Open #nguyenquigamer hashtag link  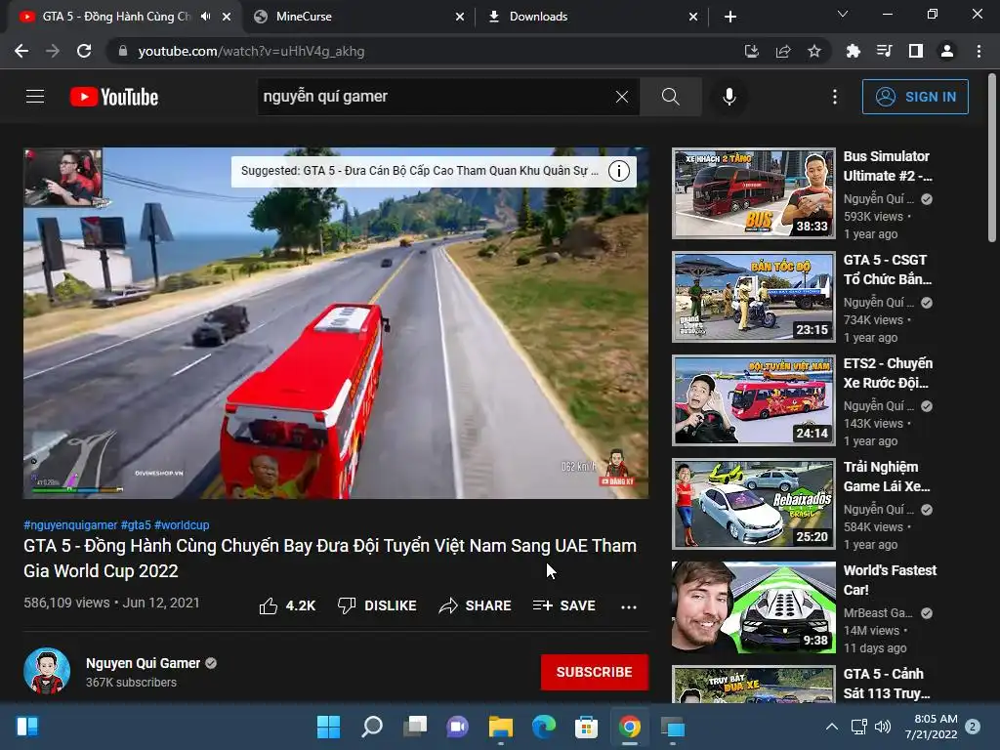pos(70,524)
